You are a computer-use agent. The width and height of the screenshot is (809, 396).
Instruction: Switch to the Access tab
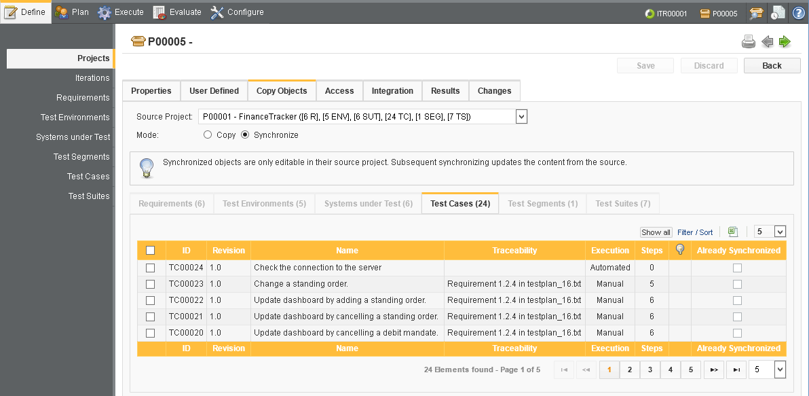coord(339,91)
